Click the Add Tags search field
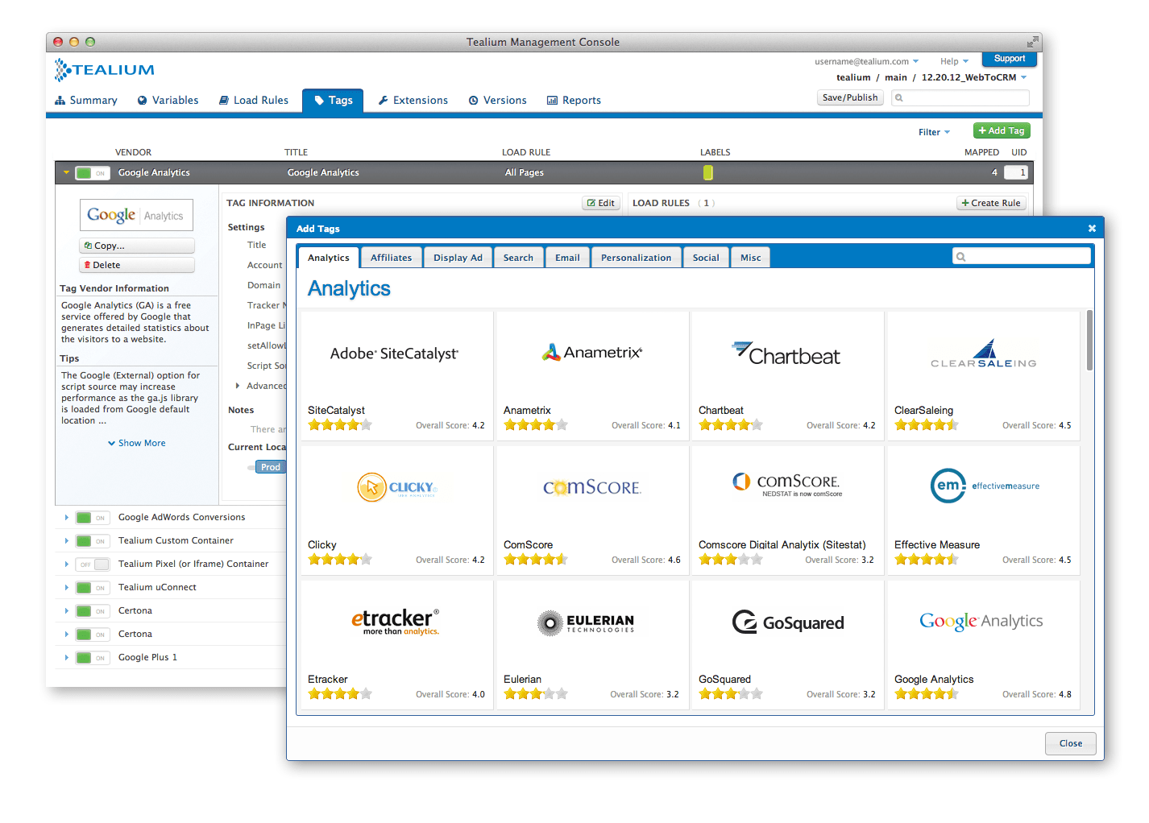 pyautogui.click(x=1022, y=257)
